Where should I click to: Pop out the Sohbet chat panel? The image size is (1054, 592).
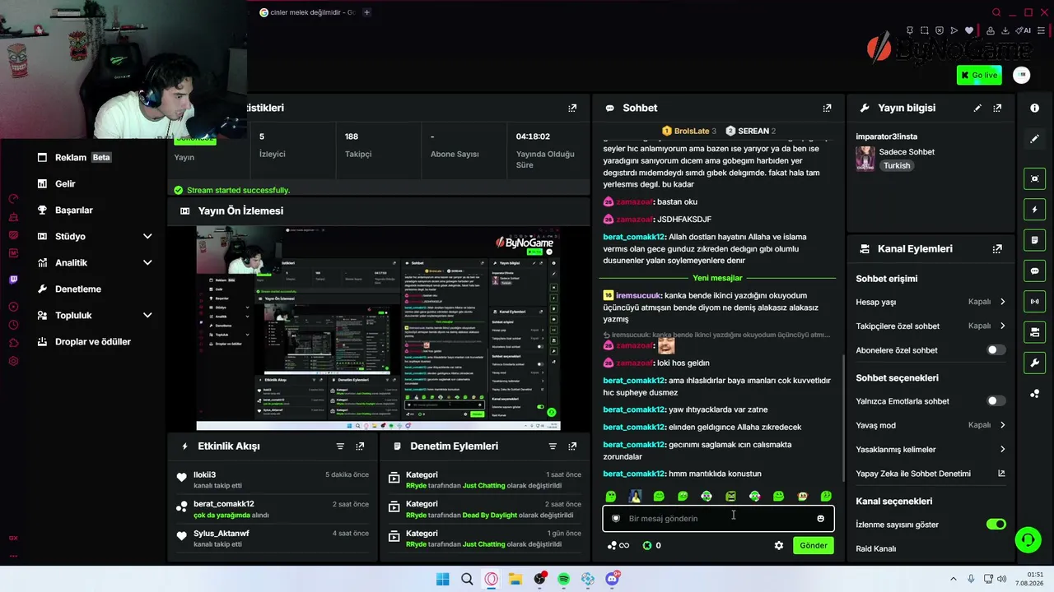[827, 108]
